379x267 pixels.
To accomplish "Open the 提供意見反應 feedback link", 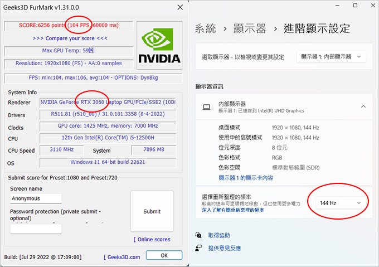I will (225, 248).
